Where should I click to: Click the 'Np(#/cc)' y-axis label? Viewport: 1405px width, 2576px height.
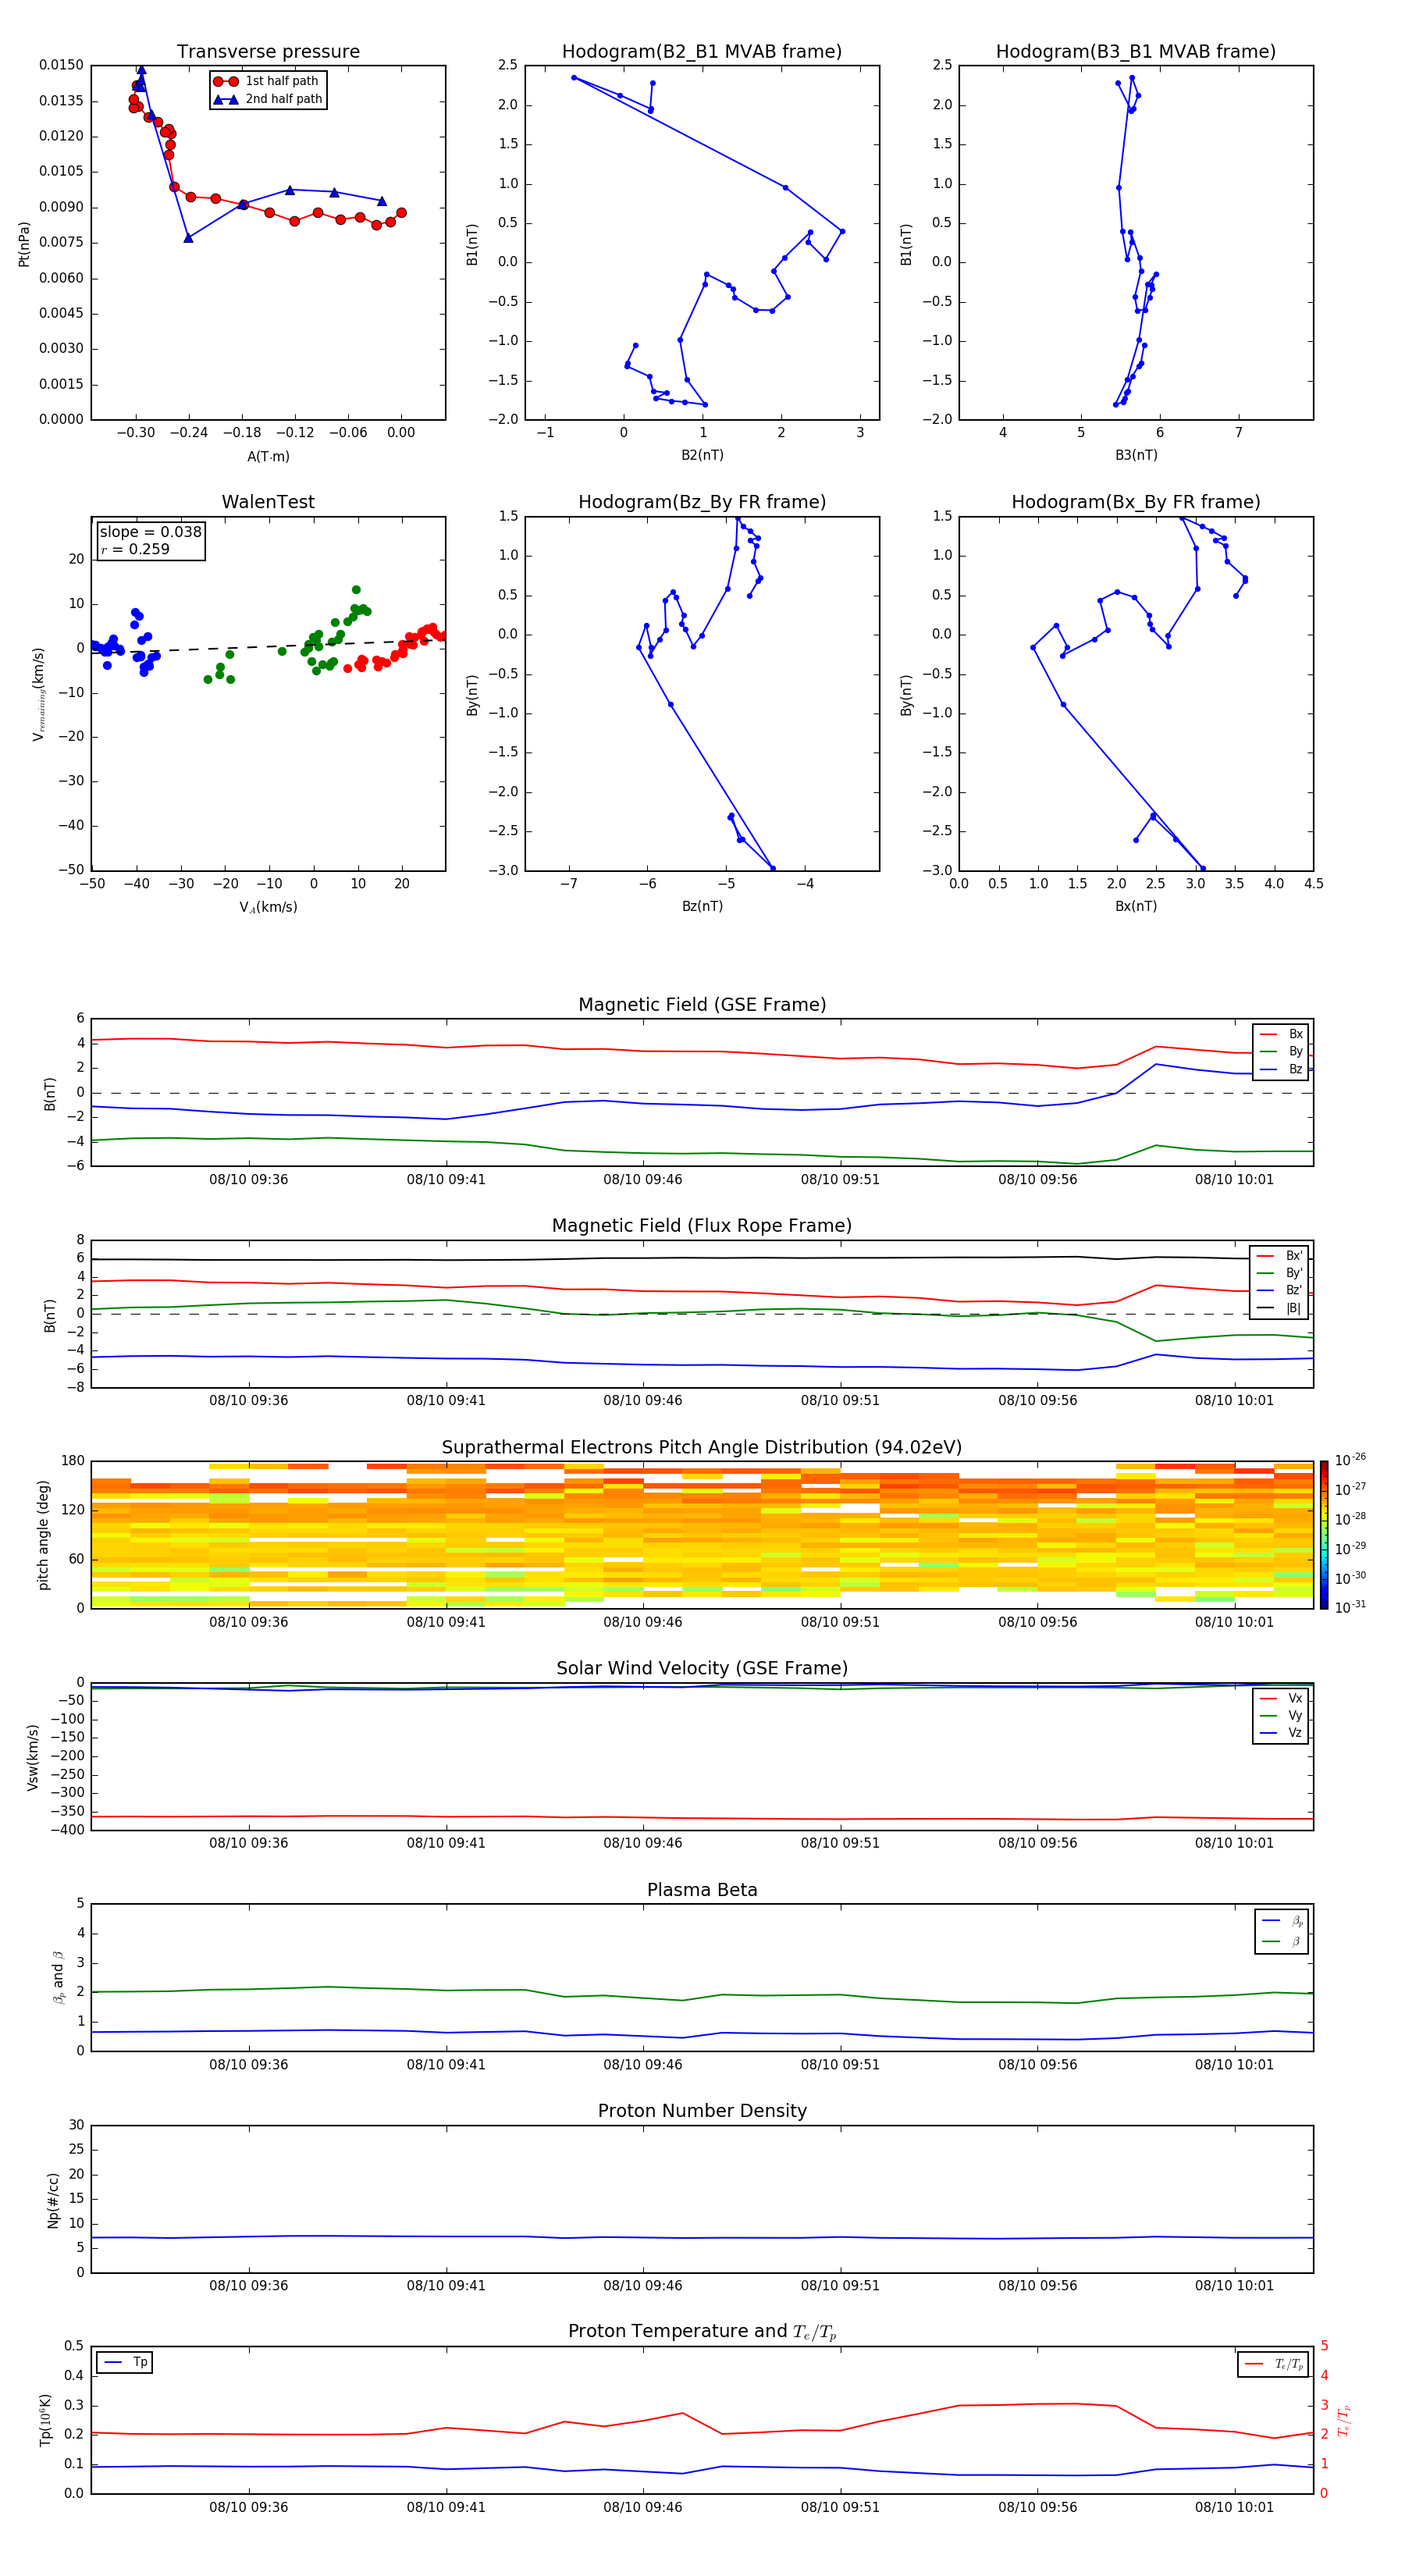point(53,2200)
